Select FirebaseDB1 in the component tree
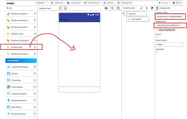The image size is (187, 119). coord(138,19)
